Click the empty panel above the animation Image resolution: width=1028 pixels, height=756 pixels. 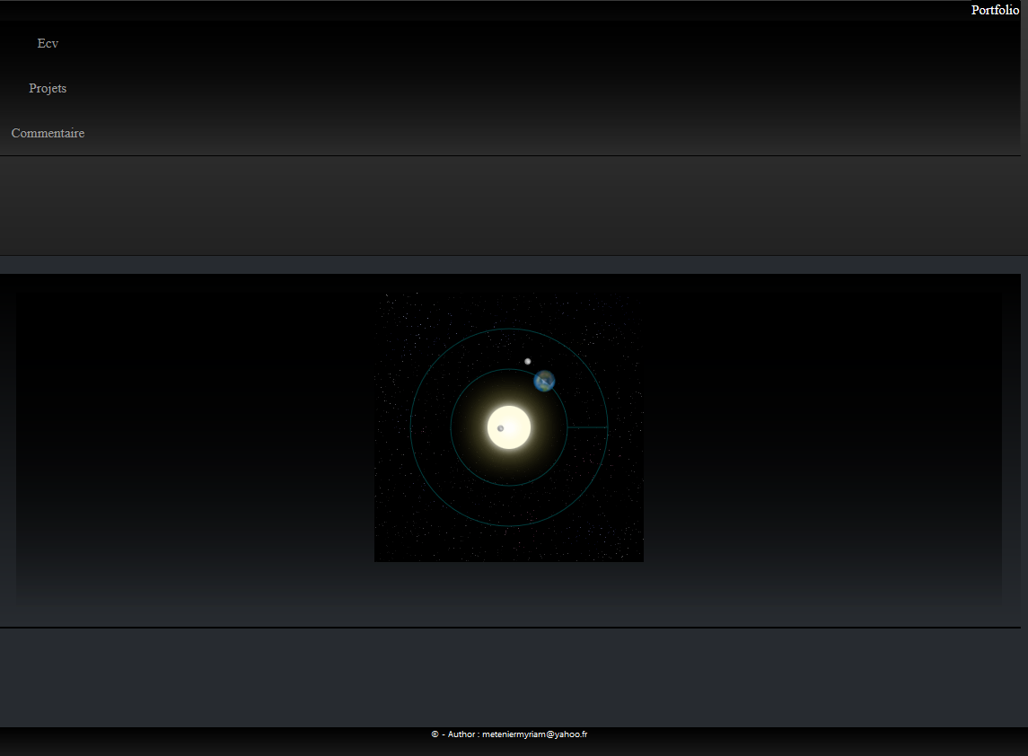click(x=514, y=205)
